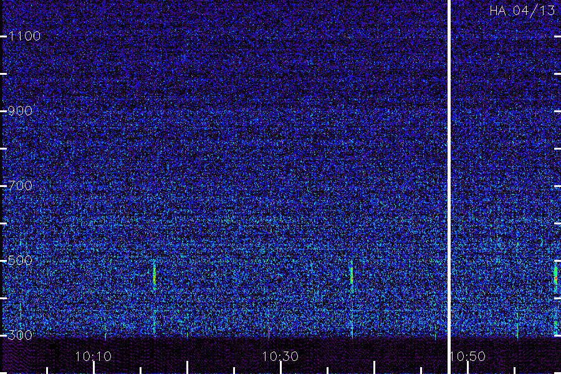Viewport: 561px width, 374px height.
Task: Click the 10:30 time axis label
Action: [x=280, y=357]
